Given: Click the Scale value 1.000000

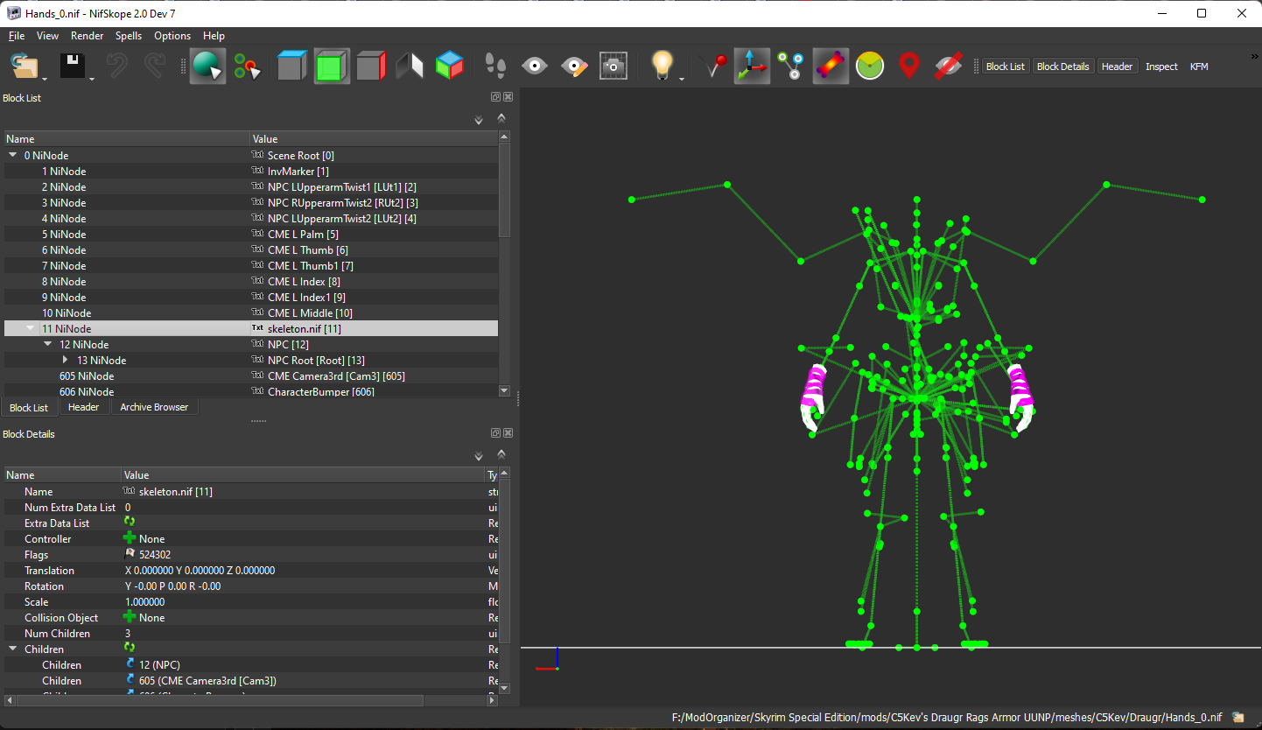Looking at the screenshot, I should point(145,602).
